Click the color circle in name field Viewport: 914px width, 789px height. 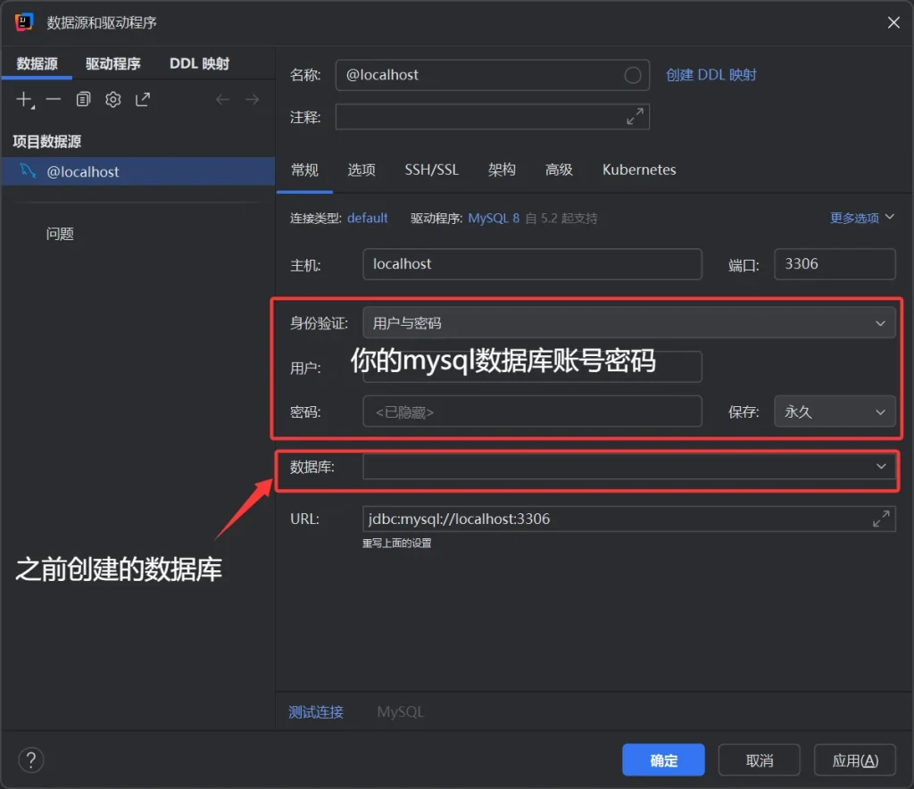(633, 76)
